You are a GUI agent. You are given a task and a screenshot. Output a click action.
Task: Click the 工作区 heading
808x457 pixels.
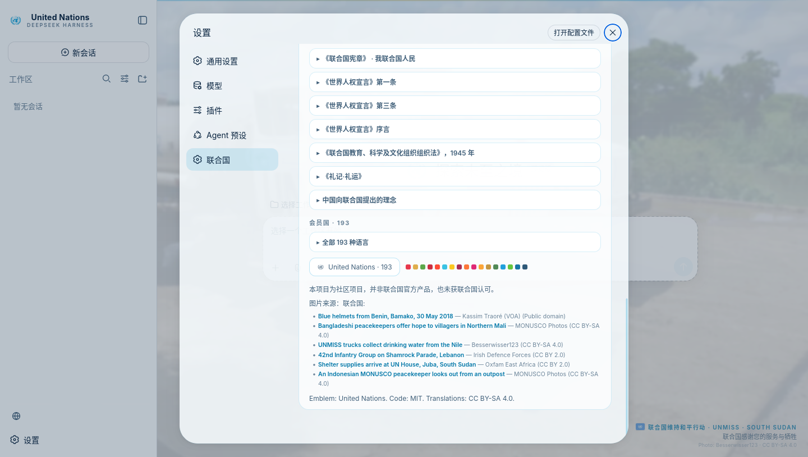21,79
